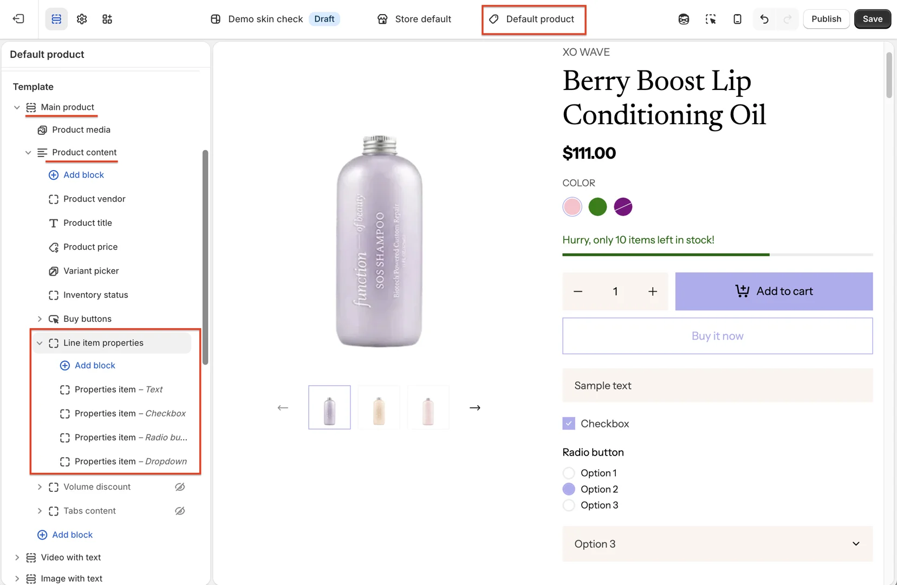Click the exit editor back icon
The image size is (897, 585).
click(x=18, y=19)
